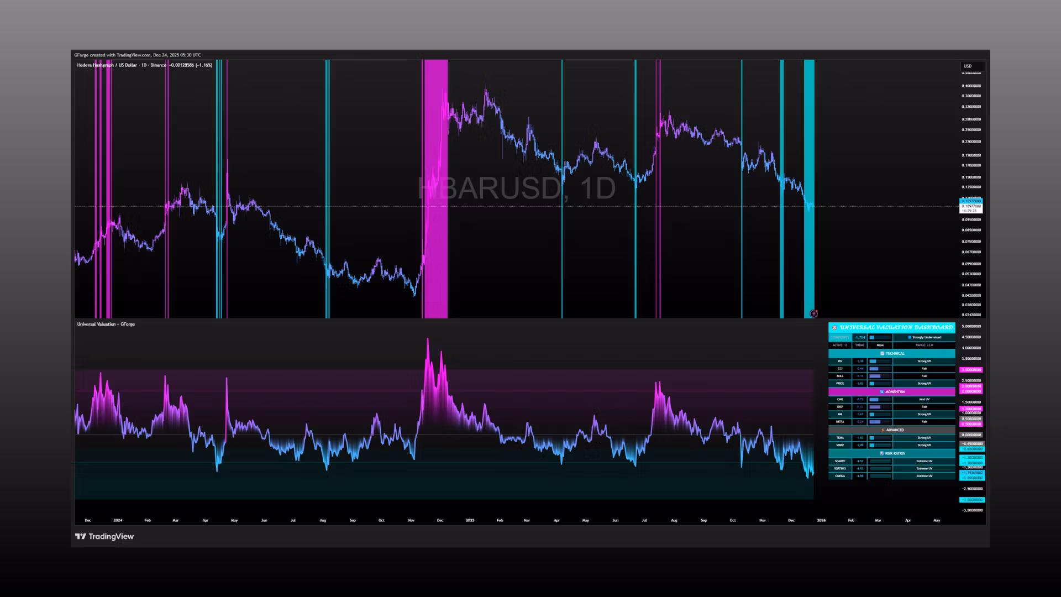Click the icon beside RISK RATIOS header
Viewport: 1061px width, 597px height.
(881, 453)
